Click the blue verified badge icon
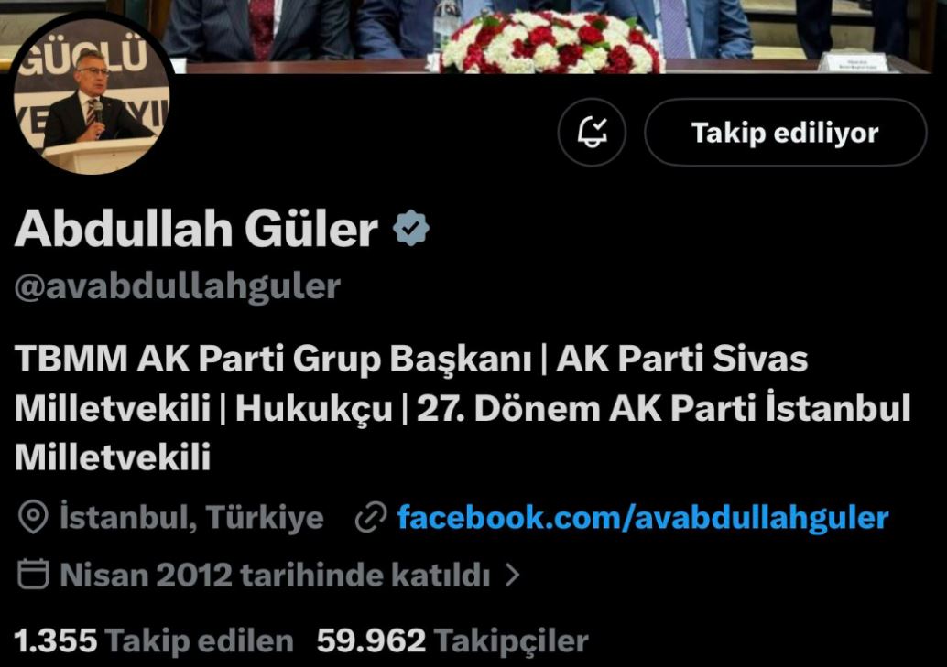Viewport: 947px width, 667px height. (410, 228)
